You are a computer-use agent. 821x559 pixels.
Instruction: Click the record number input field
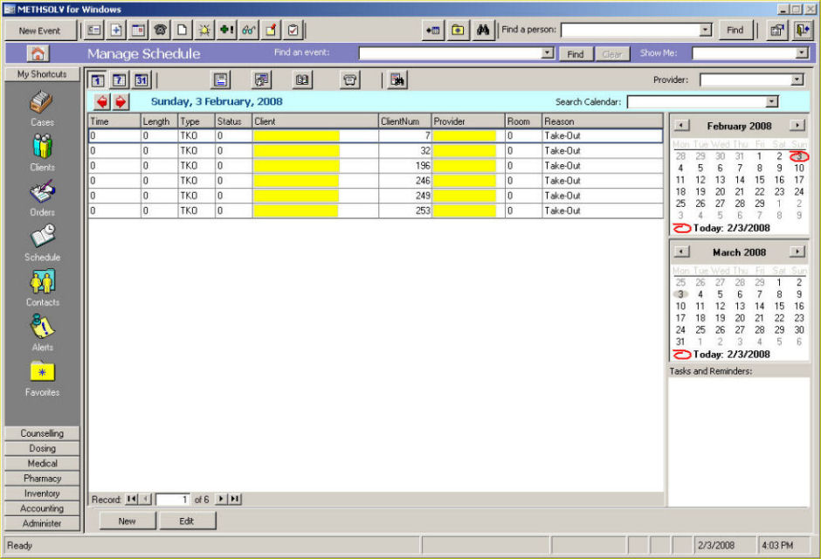[x=173, y=500]
